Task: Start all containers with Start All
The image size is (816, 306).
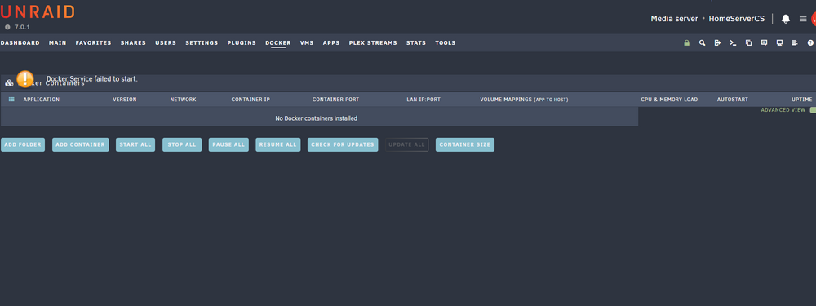Action: point(135,144)
